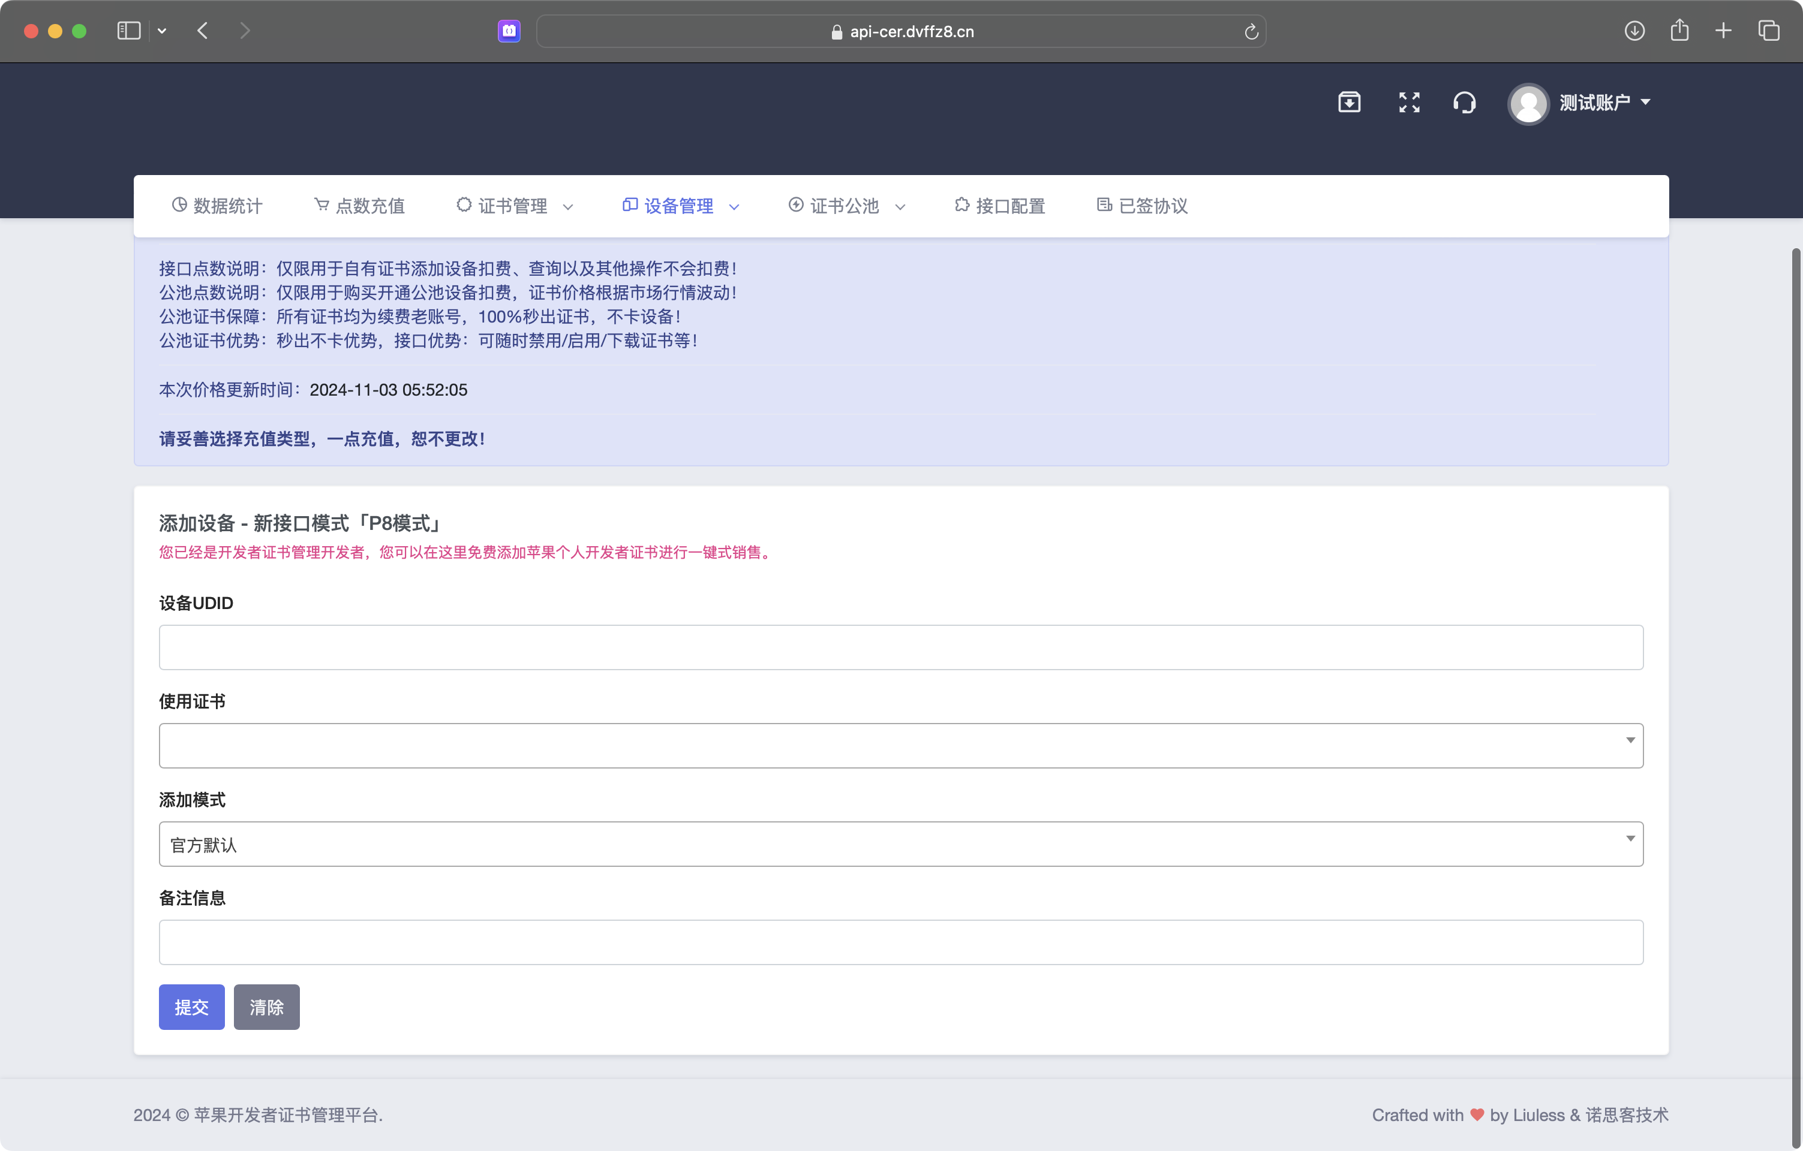Click the lightning circle icon beside 证书公池
1803x1151 pixels.
(x=796, y=204)
